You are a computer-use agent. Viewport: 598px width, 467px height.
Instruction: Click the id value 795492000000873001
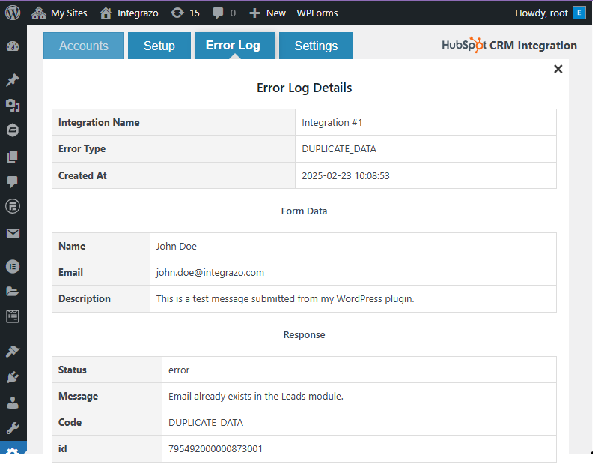click(x=215, y=448)
